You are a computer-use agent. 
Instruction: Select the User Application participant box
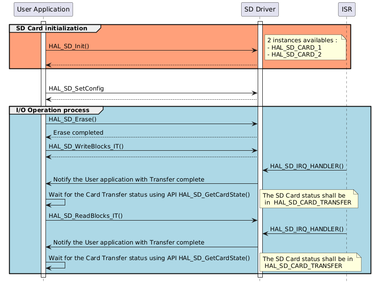pyautogui.click(x=43, y=9)
